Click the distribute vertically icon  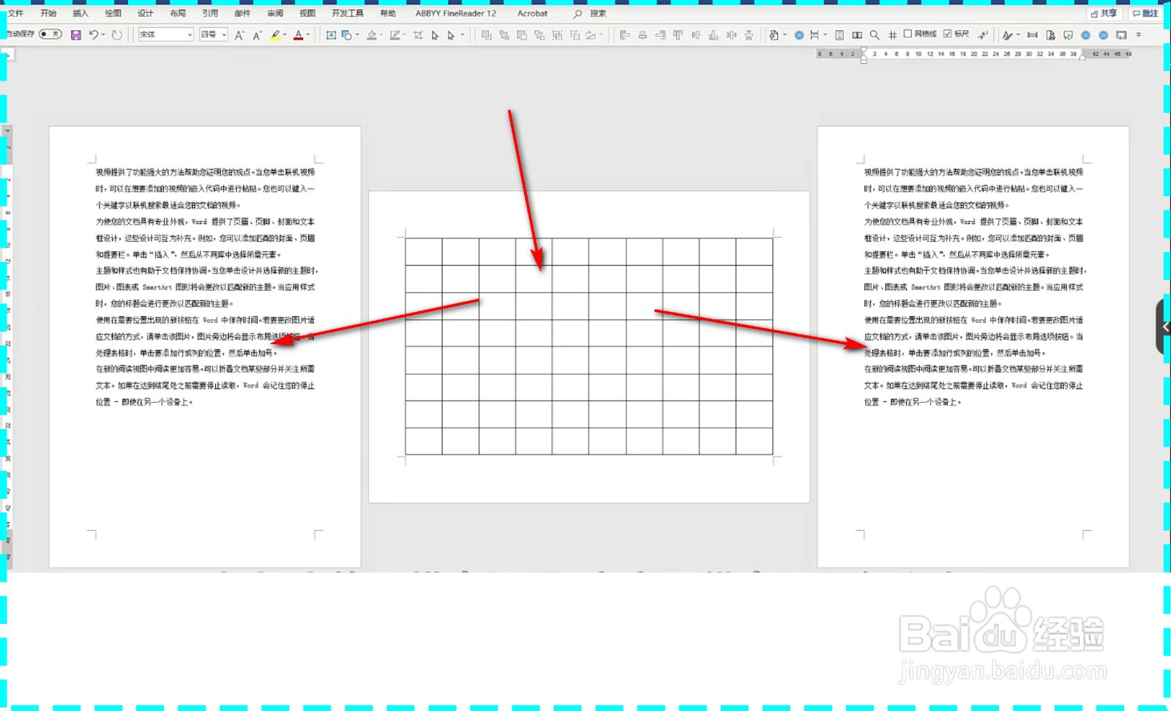pyautogui.click(x=749, y=34)
